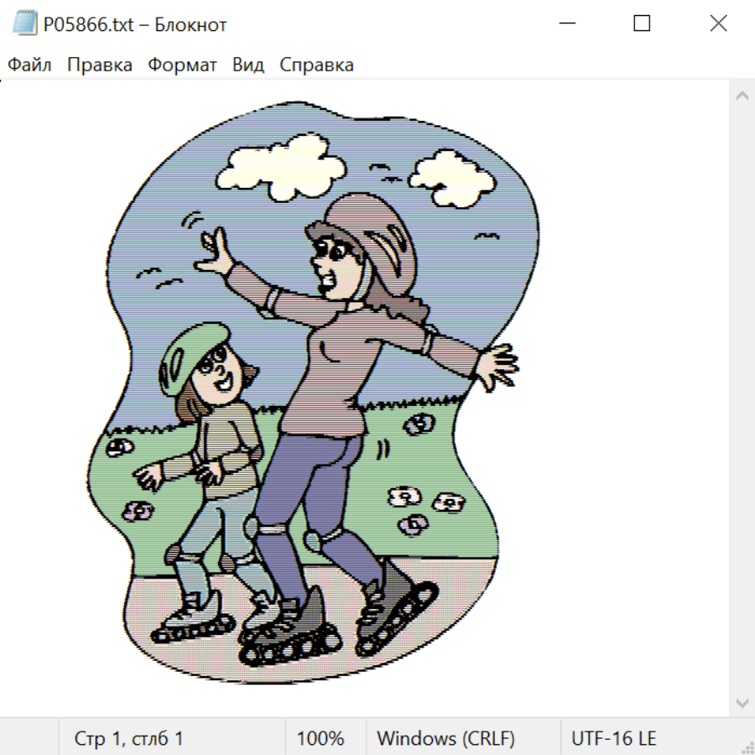Click the scroll down arrow
The height and width of the screenshot is (755, 755).
742,701
